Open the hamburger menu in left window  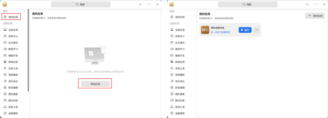point(140,4)
